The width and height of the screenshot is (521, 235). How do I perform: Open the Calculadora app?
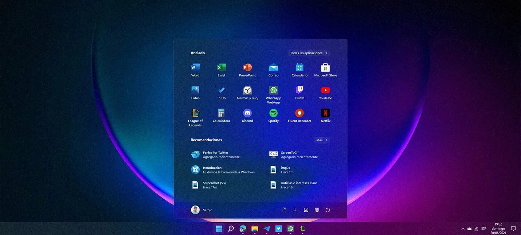tap(221, 115)
